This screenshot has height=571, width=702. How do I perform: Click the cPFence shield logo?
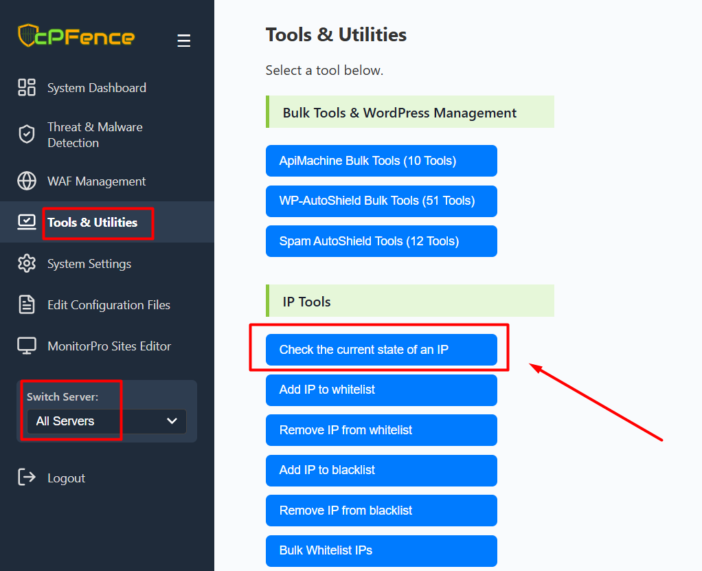click(28, 36)
